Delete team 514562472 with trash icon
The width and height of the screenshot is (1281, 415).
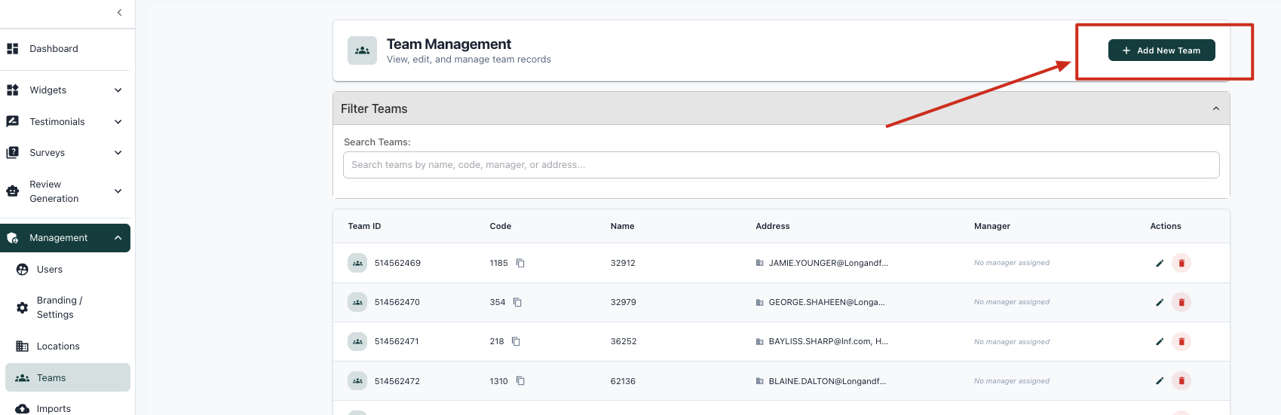point(1181,381)
